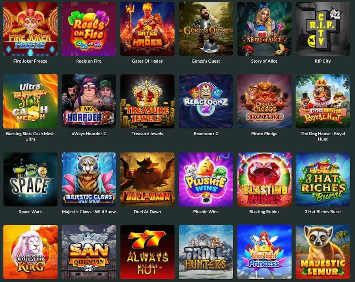Select the Treasure Jewels crown tile
This screenshot has width=355, height=282.
(148, 101)
